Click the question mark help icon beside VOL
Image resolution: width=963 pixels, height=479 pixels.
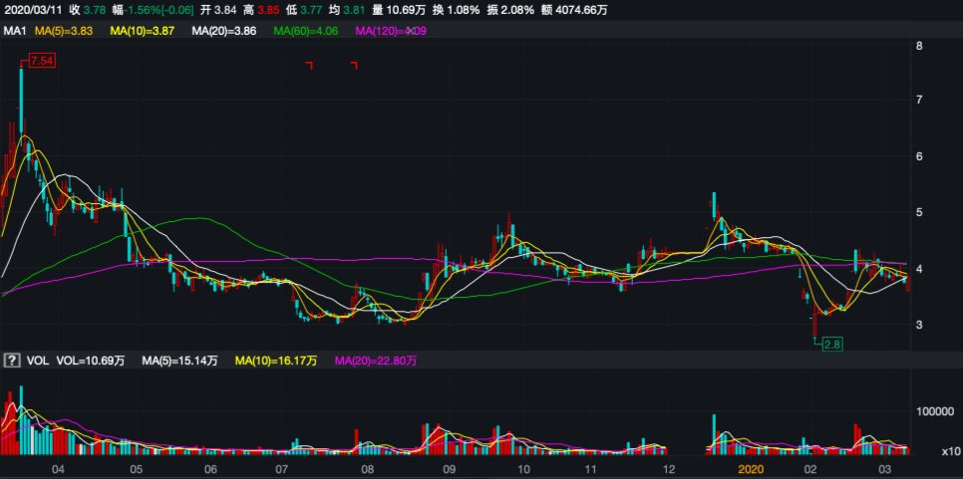click(12, 359)
